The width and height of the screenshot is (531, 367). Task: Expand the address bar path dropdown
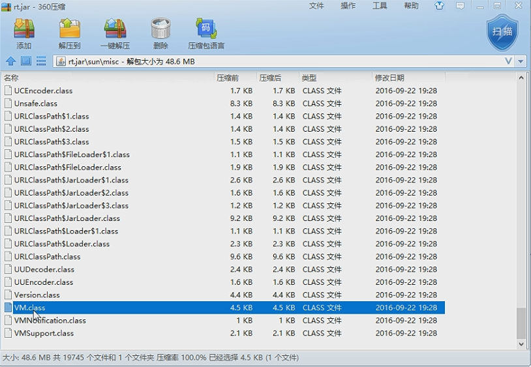pyautogui.click(x=508, y=61)
